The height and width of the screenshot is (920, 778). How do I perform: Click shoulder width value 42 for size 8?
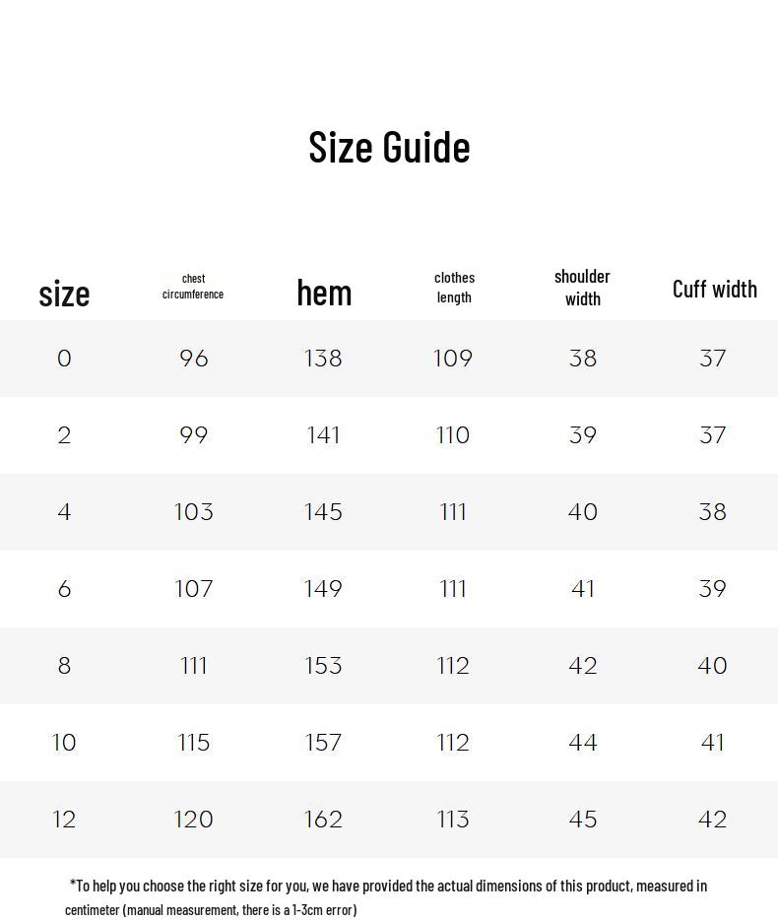[x=583, y=666]
